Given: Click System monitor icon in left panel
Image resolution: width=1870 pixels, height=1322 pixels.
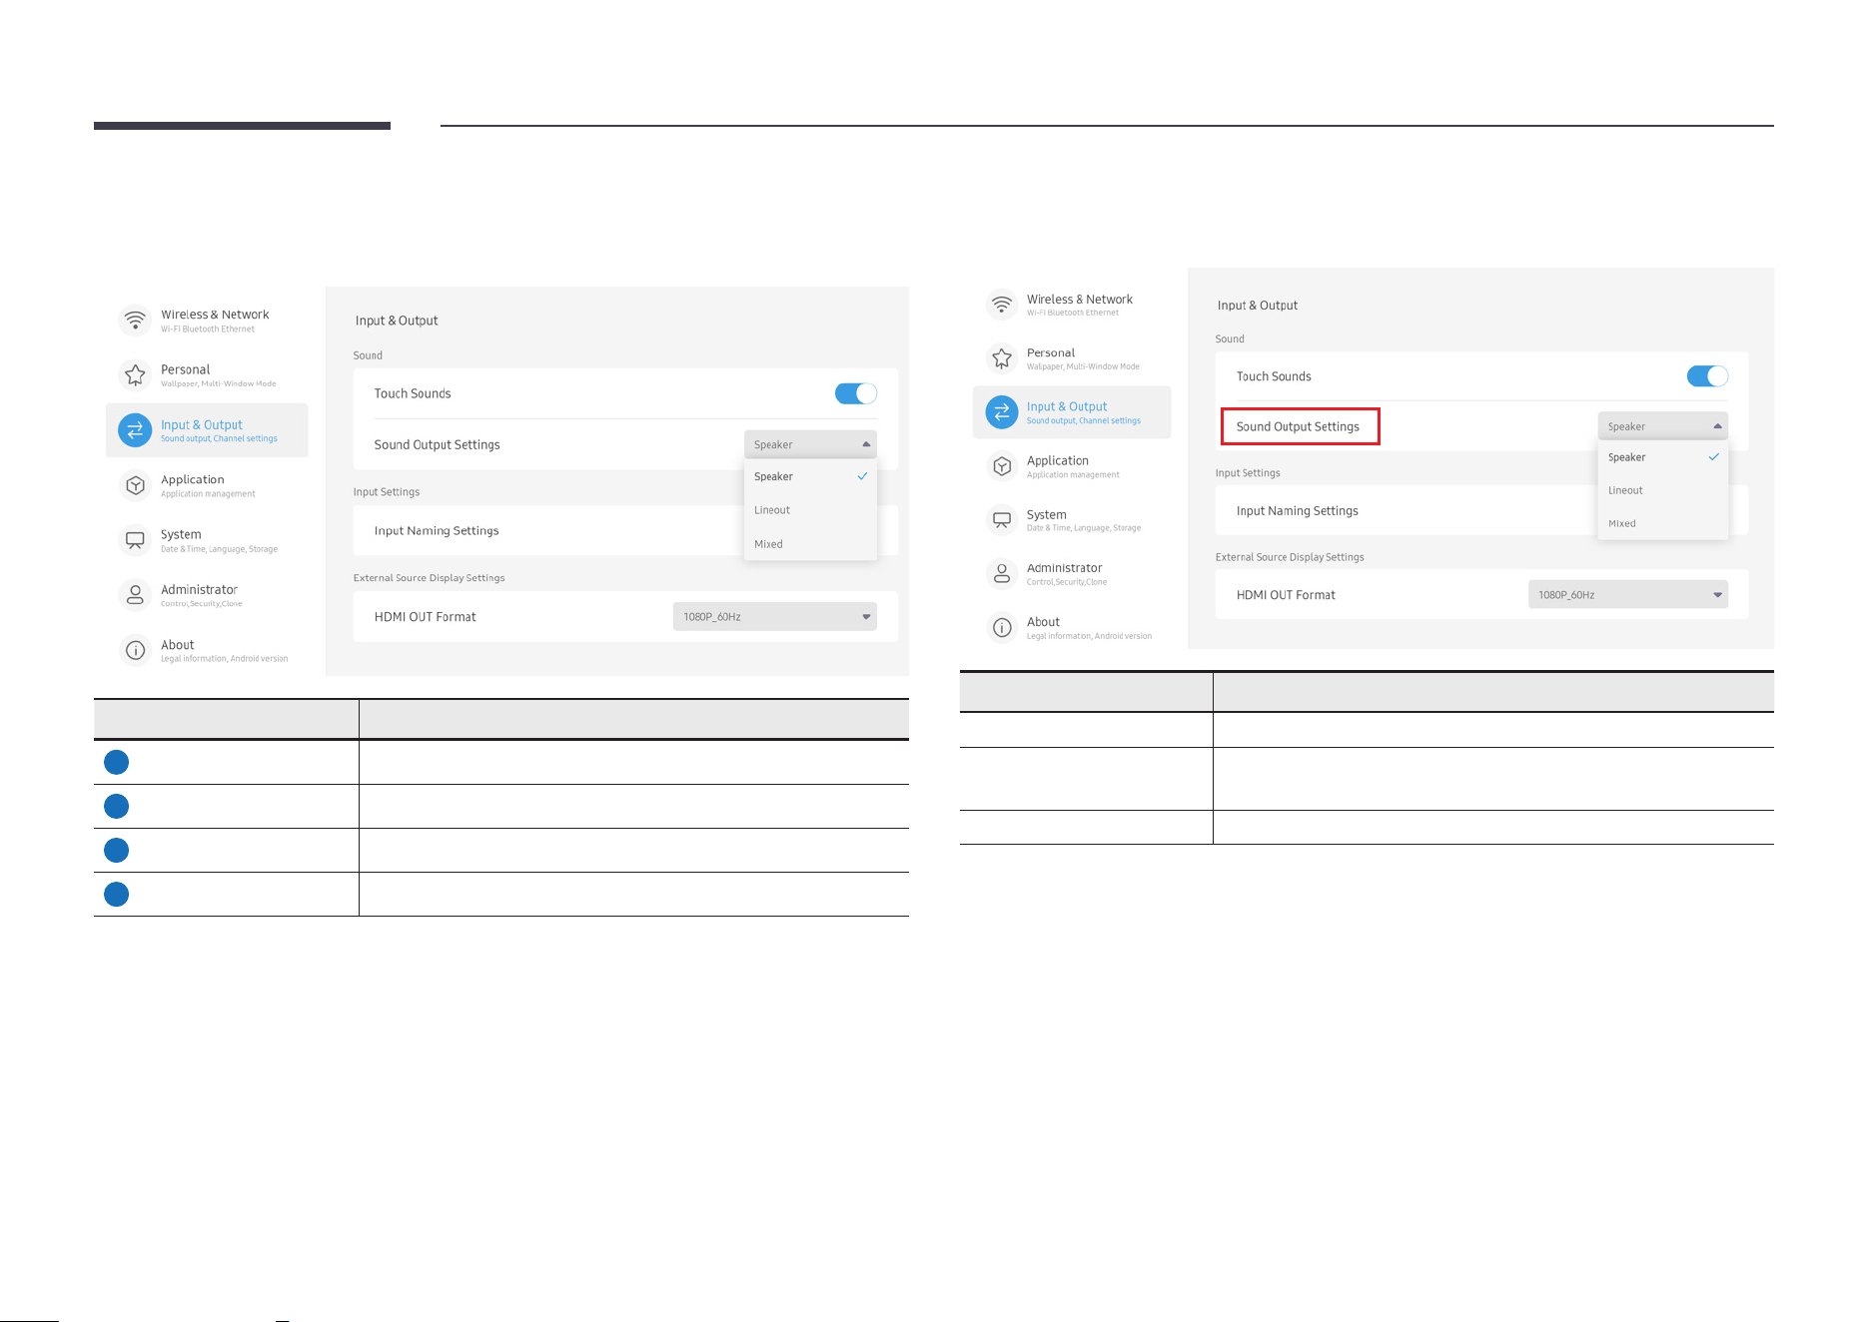Looking at the screenshot, I should (x=135, y=540).
